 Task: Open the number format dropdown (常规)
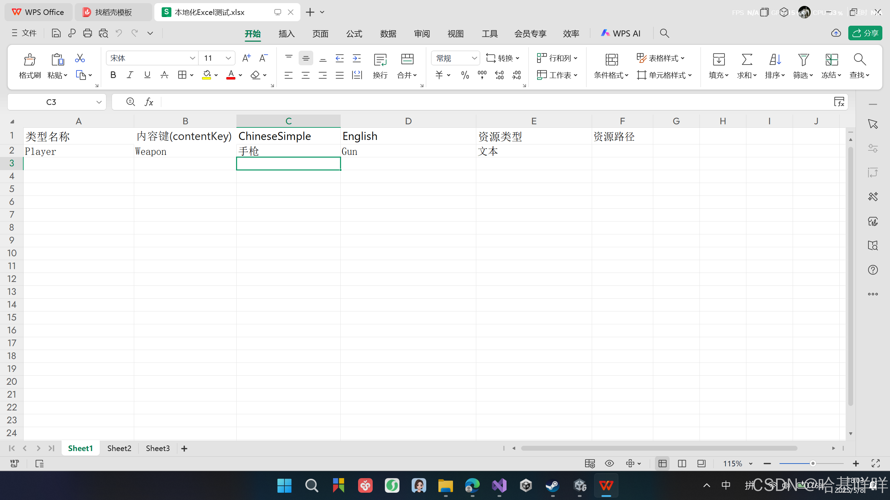(474, 58)
